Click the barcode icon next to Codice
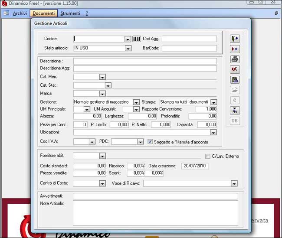282x238 pixels. pyautogui.click(x=137, y=39)
